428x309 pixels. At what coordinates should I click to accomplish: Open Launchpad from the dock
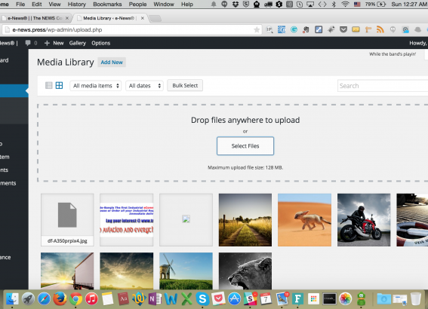[28, 299]
